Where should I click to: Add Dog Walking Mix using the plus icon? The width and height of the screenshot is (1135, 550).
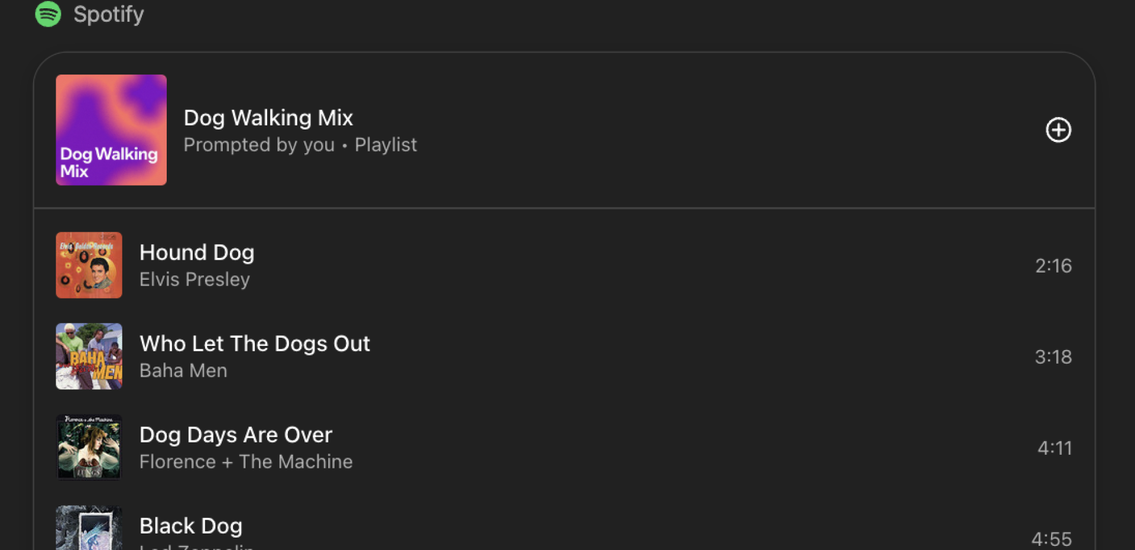(1058, 130)
